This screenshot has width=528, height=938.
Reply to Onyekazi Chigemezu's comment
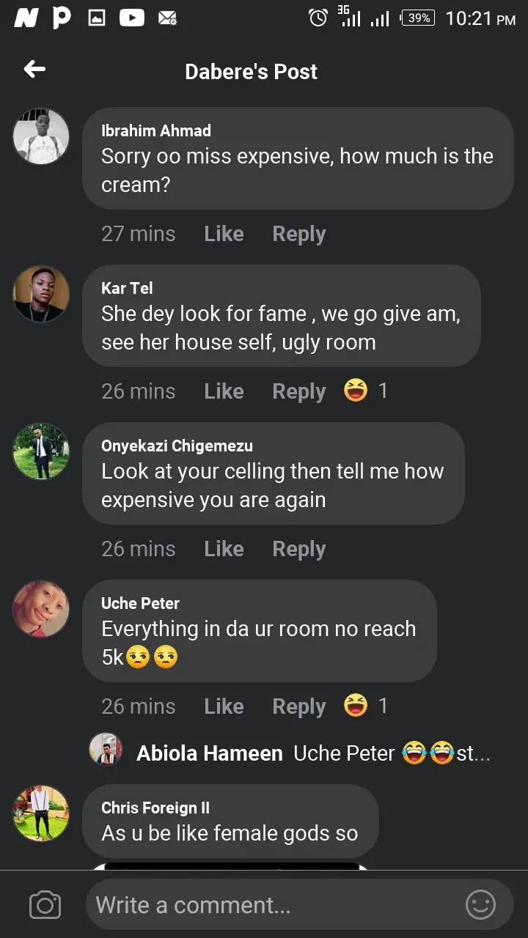tap(299, 549)
